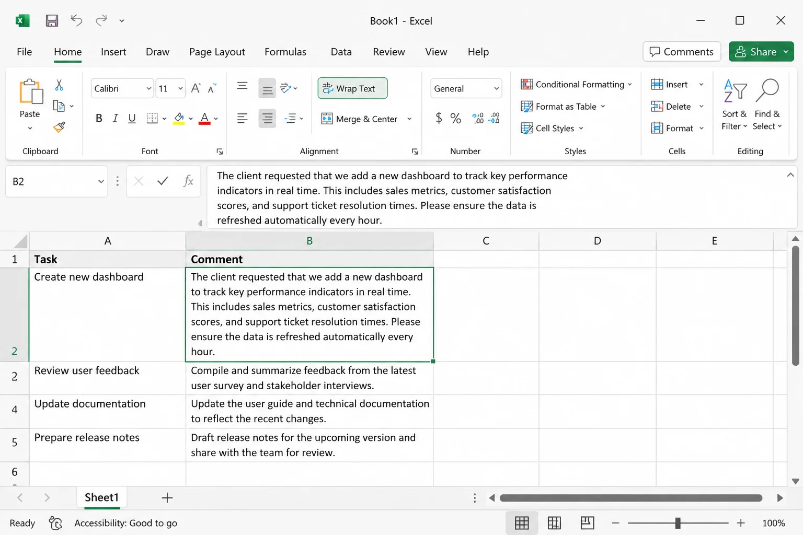Apply red font color
803x535 pixels.
click(205, 119)
